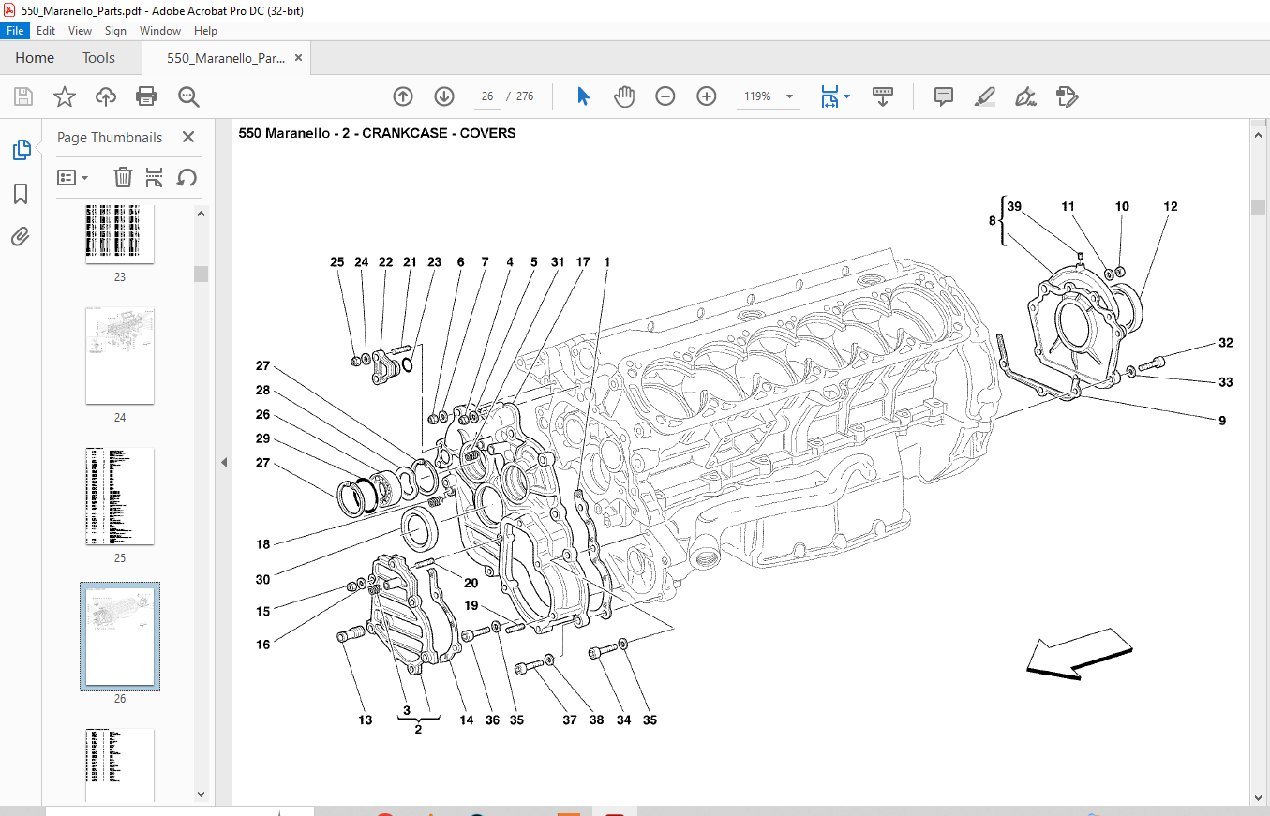Rotate the page with the circular arrow icon
The height and width of the screenshot is (816, 1270).
[x=187, y=177]
